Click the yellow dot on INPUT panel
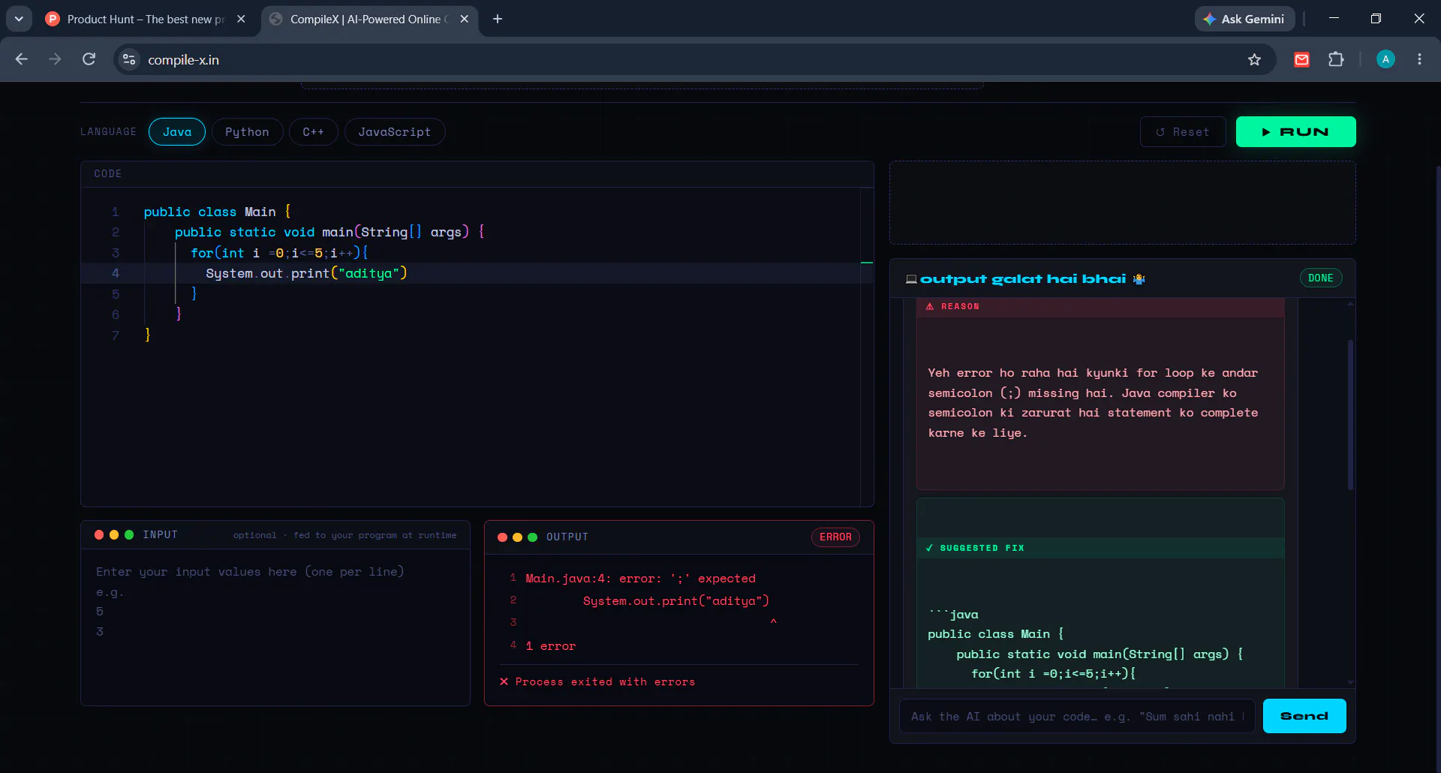1441x773 pixels. [x=114, y=535]
